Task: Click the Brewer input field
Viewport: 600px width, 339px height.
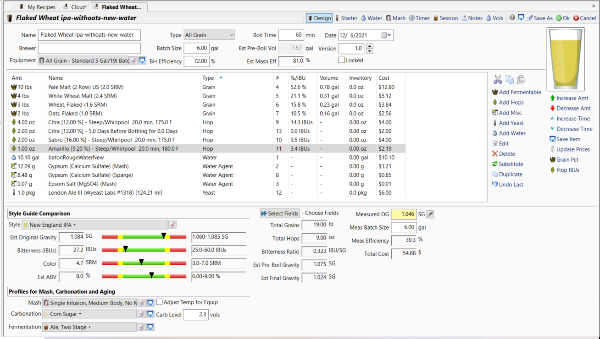Action: pyautogui.click(x=89, y=48)
